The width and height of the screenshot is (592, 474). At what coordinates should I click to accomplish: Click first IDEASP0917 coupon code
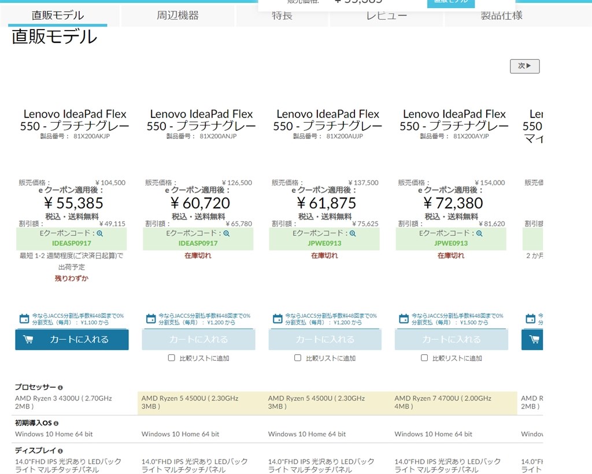click(71, 244)
